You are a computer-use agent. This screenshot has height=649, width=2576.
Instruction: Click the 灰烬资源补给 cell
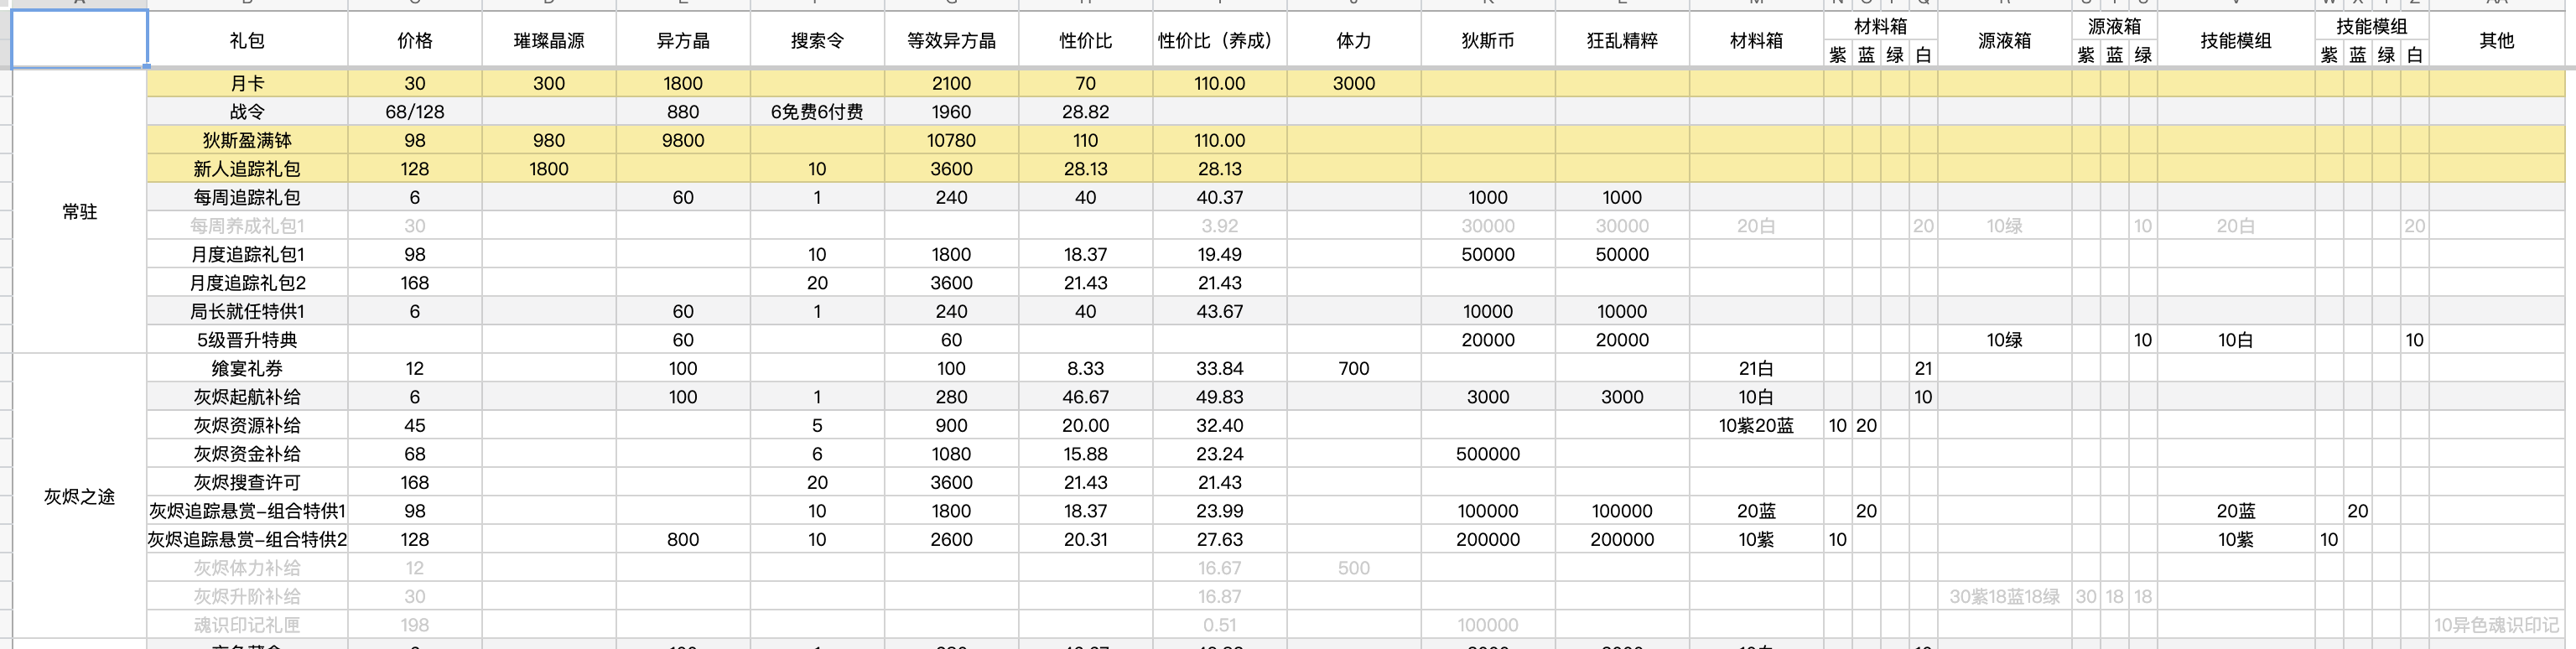(247, 425)
